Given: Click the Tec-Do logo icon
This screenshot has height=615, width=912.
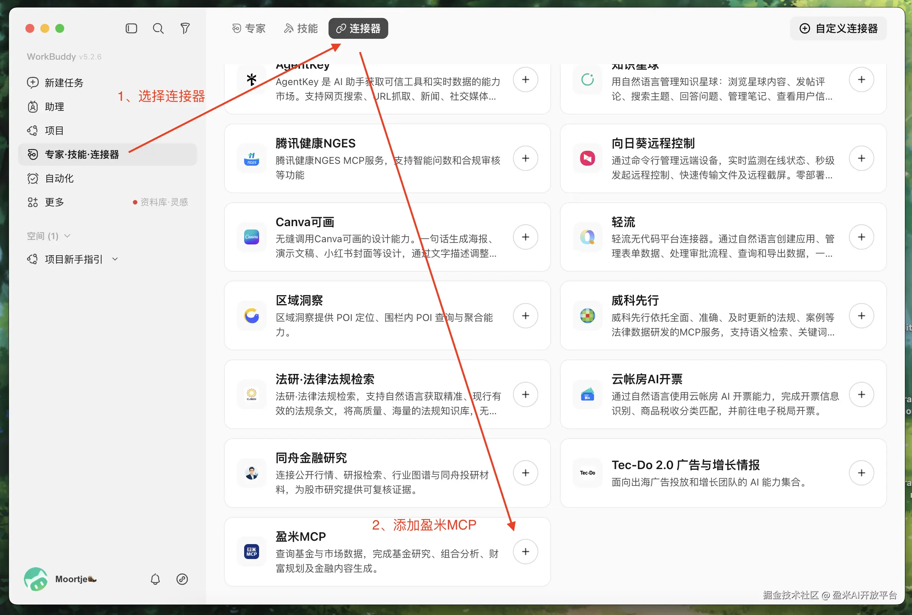Looking at the screenshot, I should [587, 473].
